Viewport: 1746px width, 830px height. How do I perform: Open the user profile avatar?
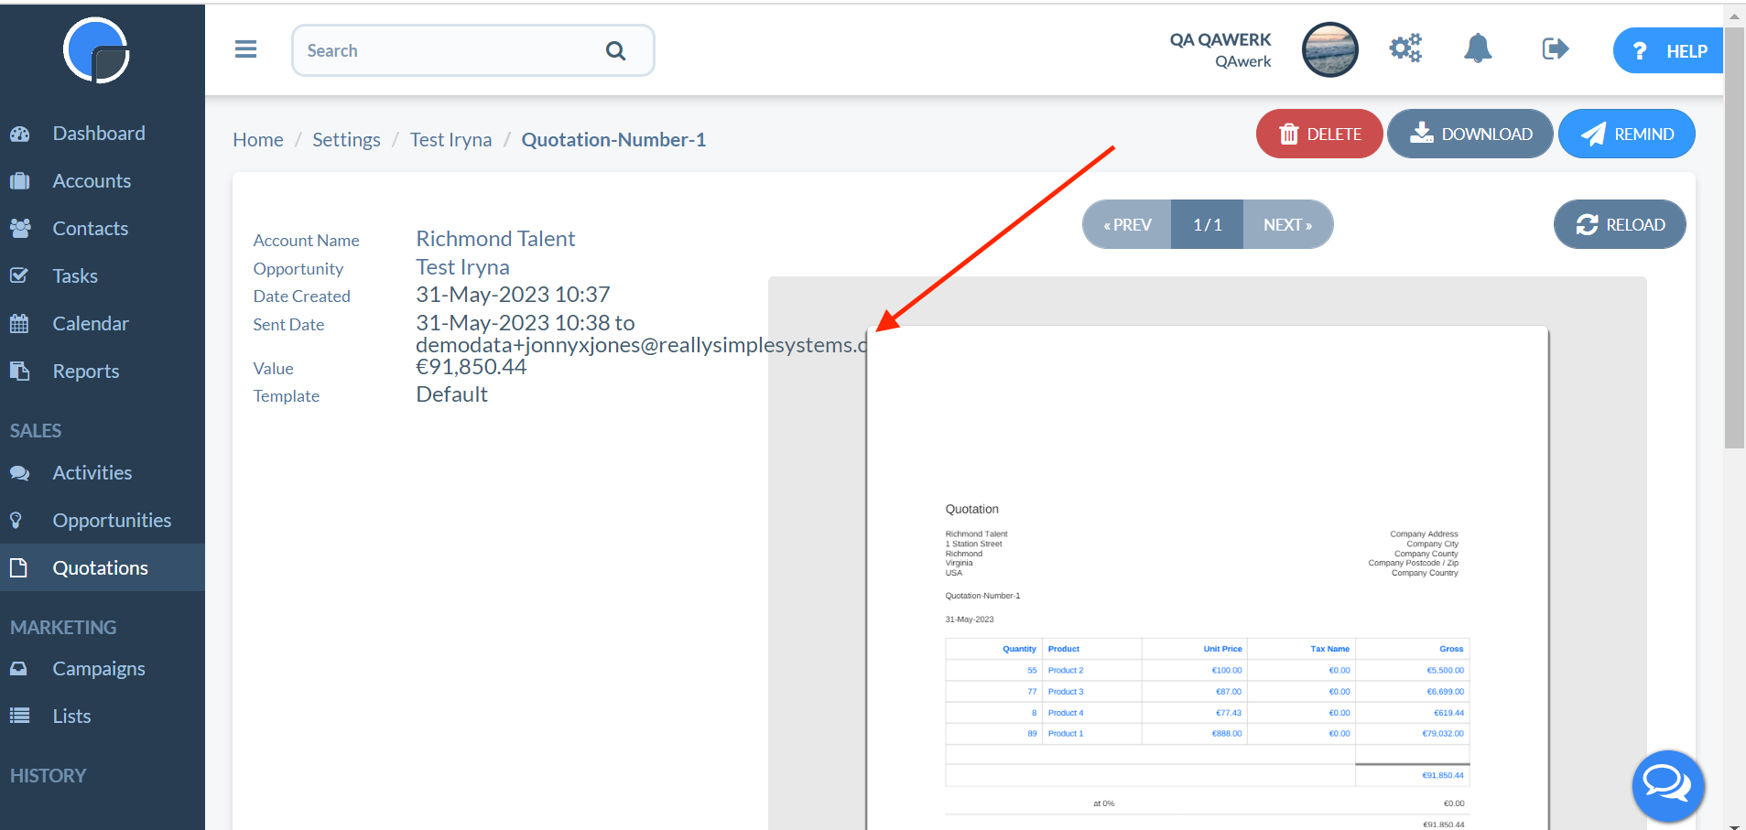click(1329, 49)
